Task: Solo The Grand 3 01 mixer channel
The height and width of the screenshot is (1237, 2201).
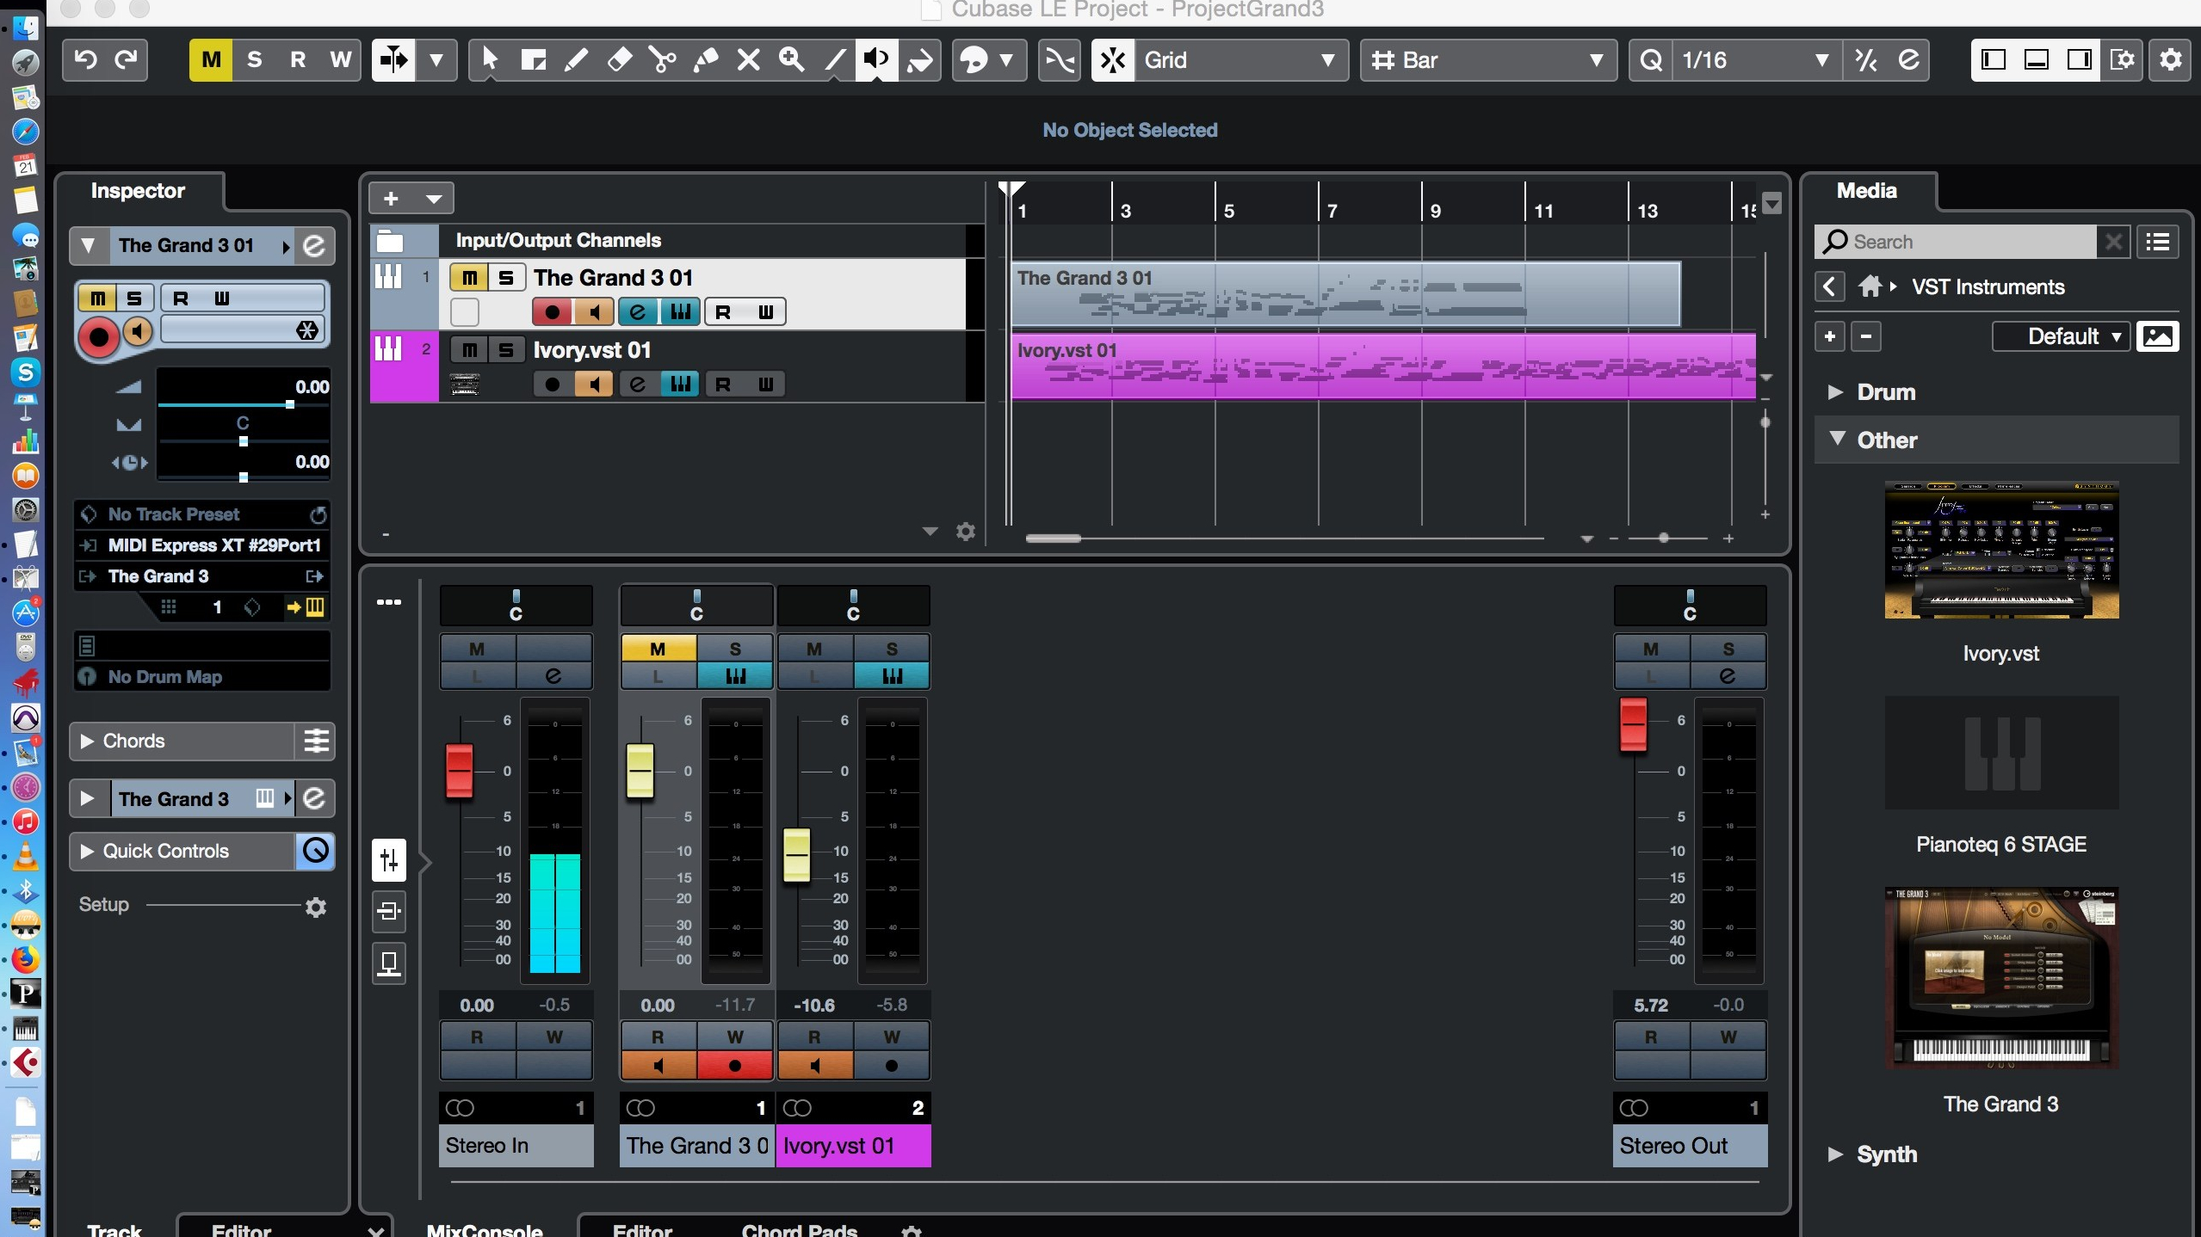Action: [734, 649]
